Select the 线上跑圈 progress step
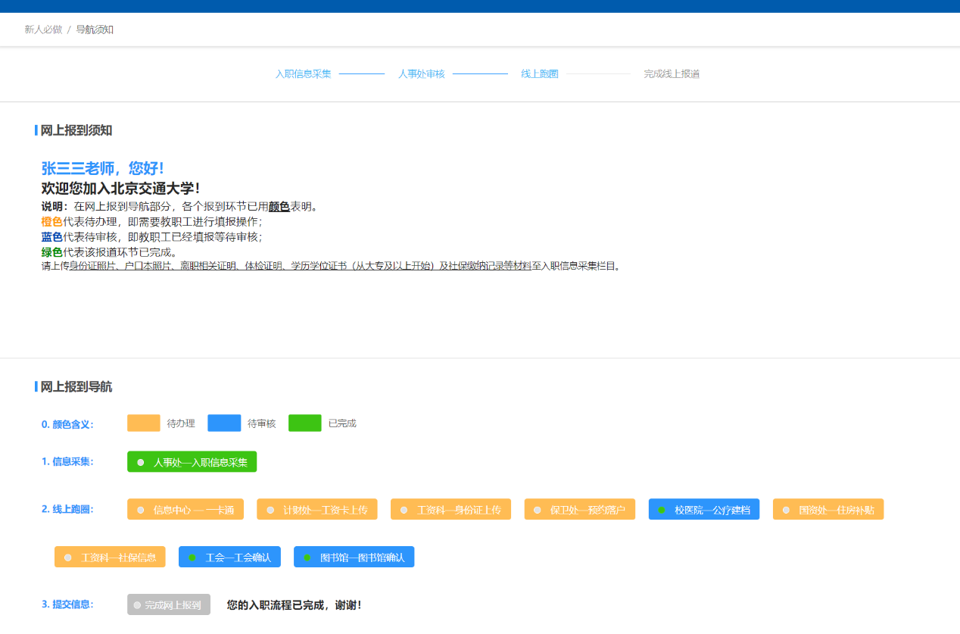Viewport: 960px width, 634px height. 540,74
